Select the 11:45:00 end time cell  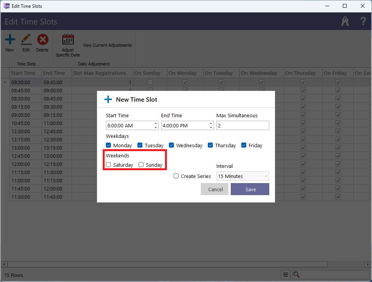(57, 197)
